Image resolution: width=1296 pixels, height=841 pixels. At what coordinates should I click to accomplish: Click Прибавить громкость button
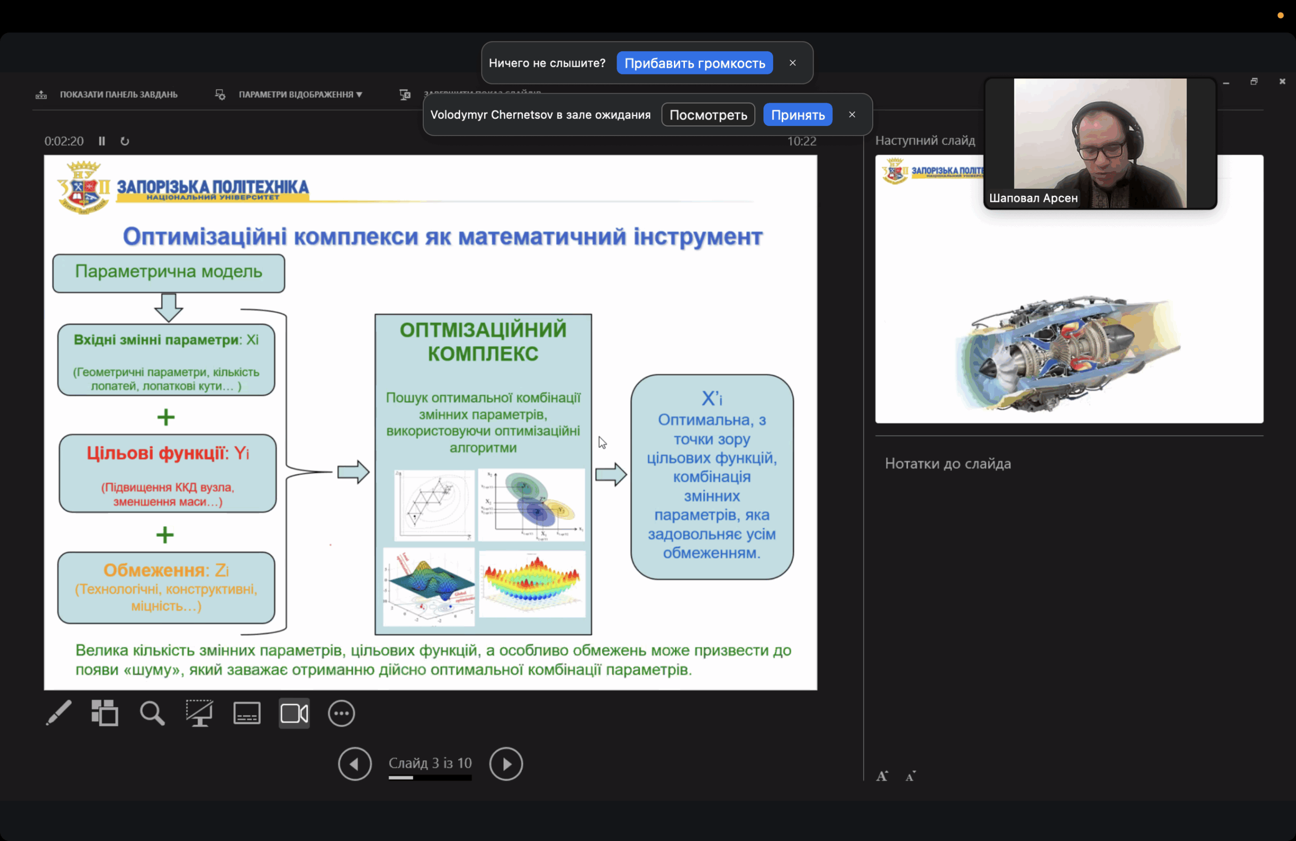pyautogui.click(x=694, y=63)
